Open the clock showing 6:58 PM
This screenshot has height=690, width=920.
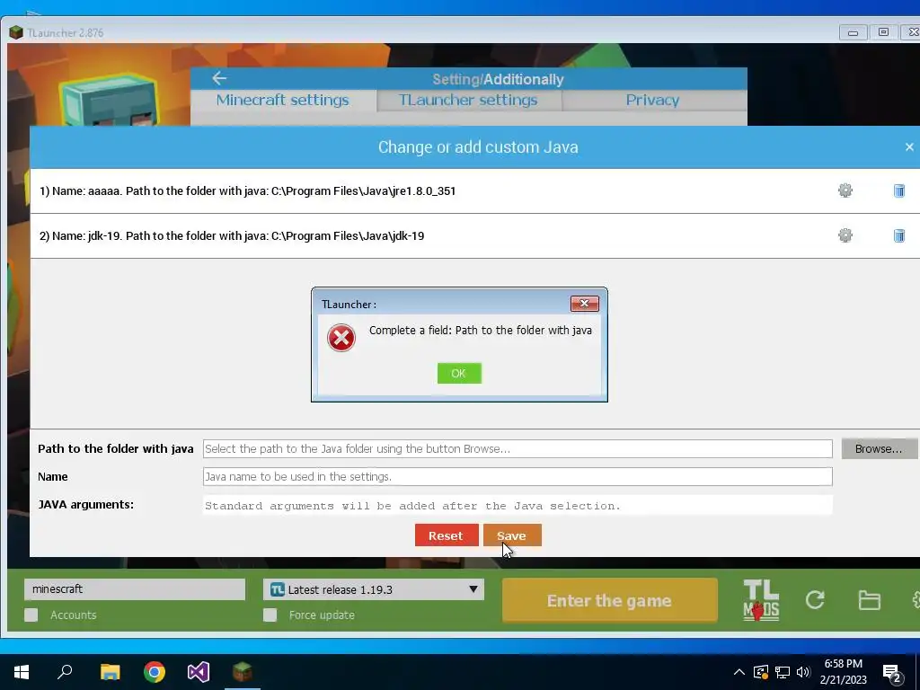pos(843,672)
